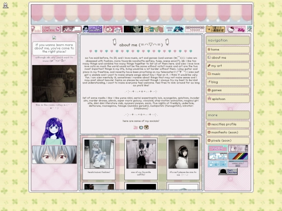Screen dimensions: 282x211
Task: Open the blog navigation link
Action: click(x=228, y=82)
